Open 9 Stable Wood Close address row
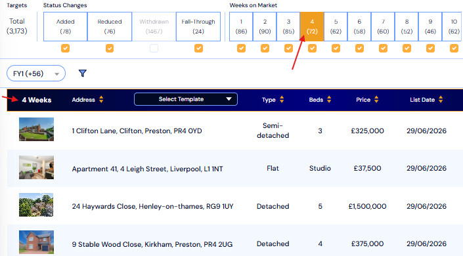This screenshot has width=463, height=256. [235, 244]
